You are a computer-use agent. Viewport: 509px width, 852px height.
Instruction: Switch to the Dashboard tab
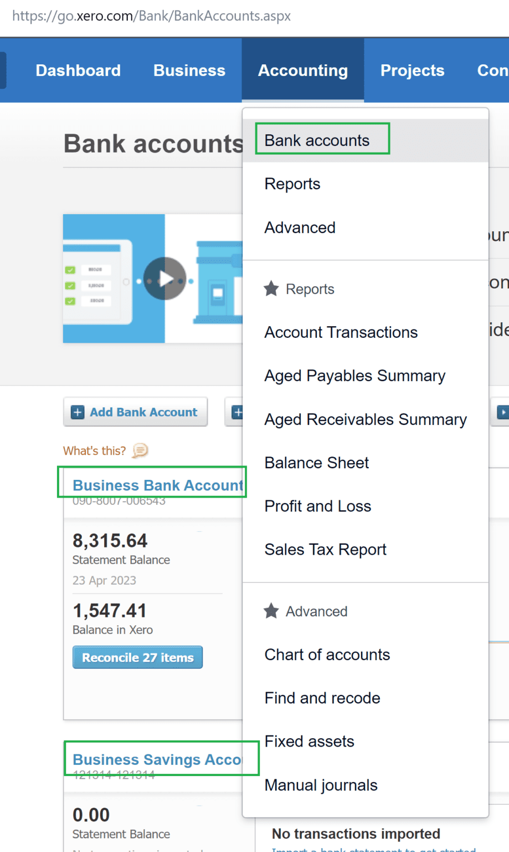78,70
